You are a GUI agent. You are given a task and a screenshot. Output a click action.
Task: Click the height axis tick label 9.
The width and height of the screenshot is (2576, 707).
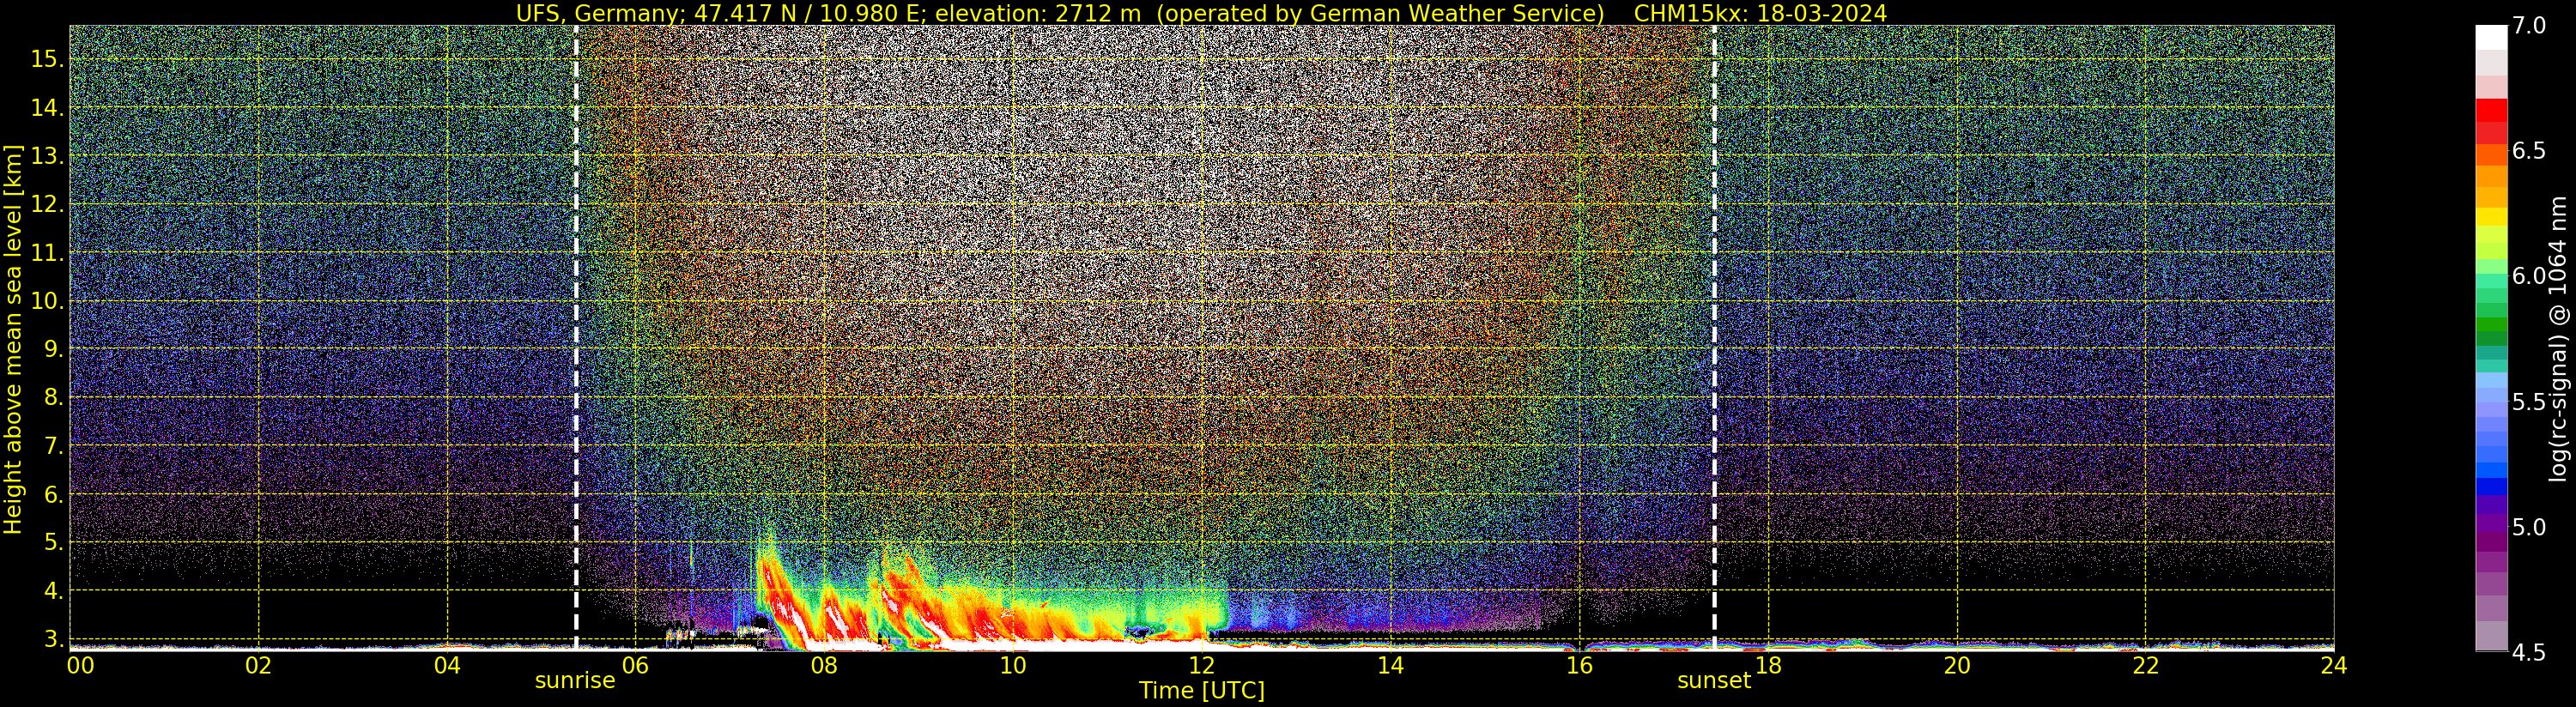click(54, 349)
